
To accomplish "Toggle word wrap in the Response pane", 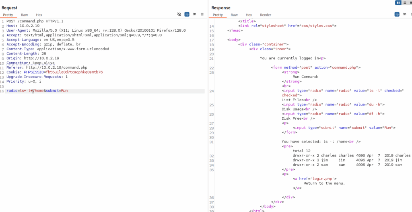I will point(397,14).
